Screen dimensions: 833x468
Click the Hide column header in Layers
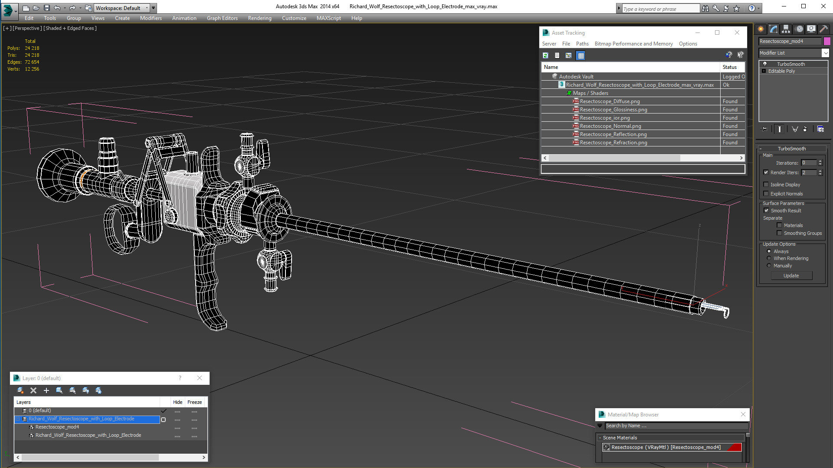coord(177,402)
